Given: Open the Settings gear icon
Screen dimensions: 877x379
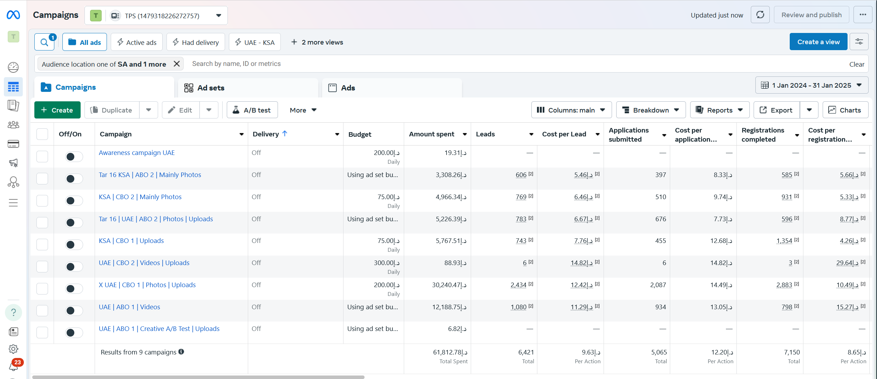Looking at the screenshot, I should (x=13, y=349).
